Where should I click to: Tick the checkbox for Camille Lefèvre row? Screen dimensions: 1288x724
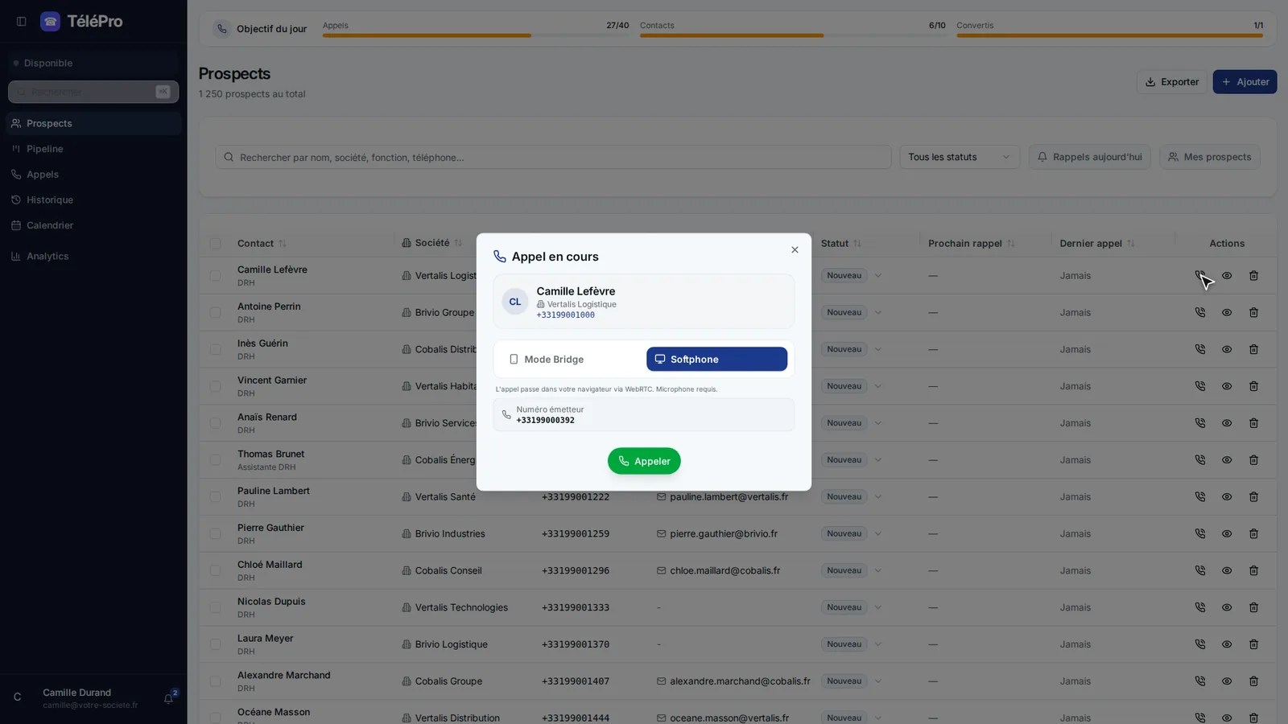pyautogui.click(x=215, y=275)
